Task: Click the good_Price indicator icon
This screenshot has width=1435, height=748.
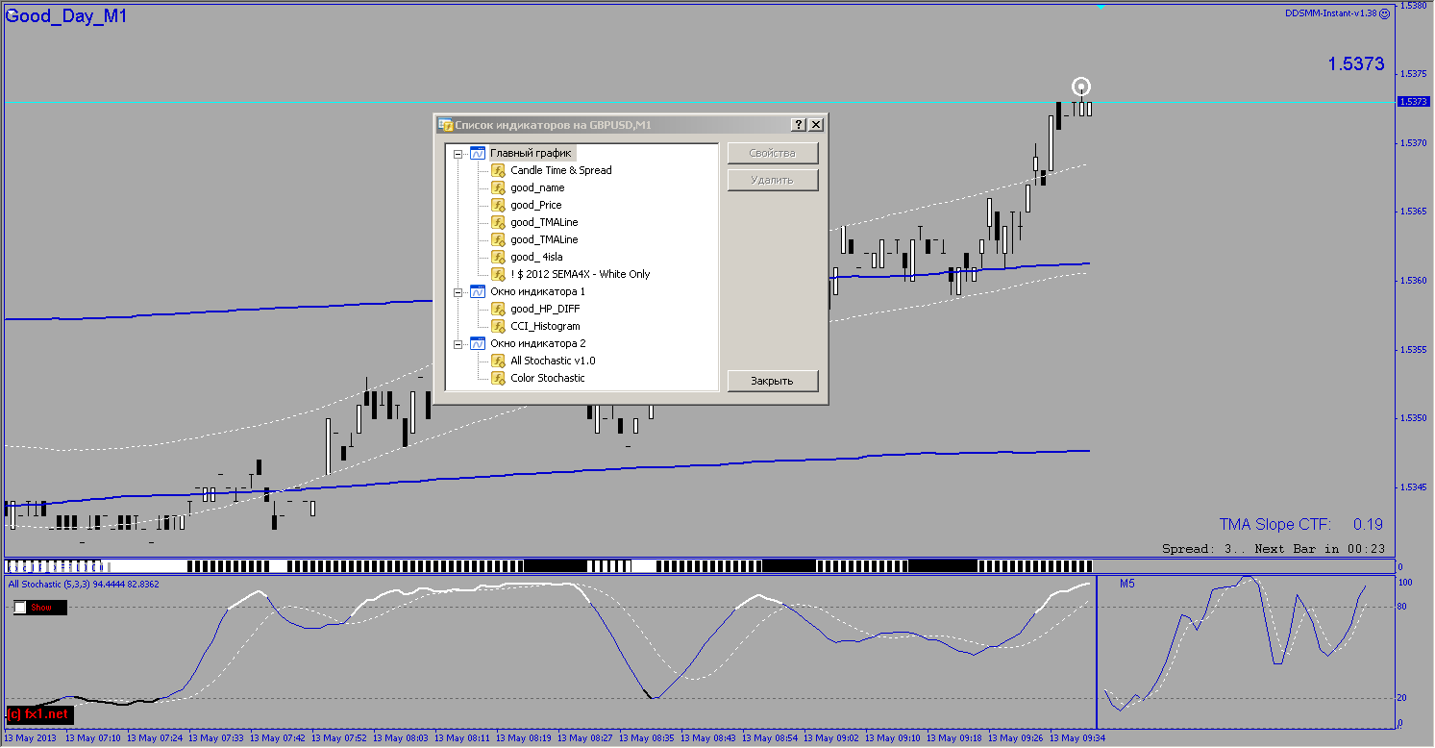Action: pyautogui.click(x=498, y=205)
